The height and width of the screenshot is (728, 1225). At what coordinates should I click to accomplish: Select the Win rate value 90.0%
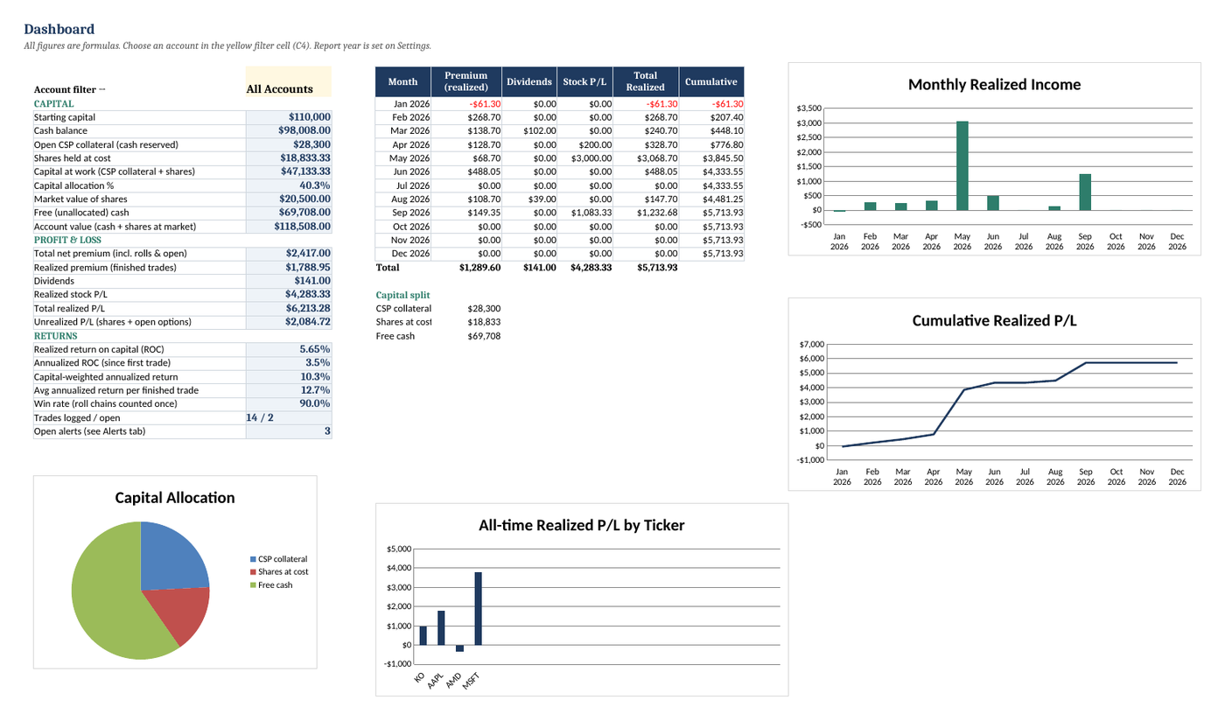(x=289, y=403)
